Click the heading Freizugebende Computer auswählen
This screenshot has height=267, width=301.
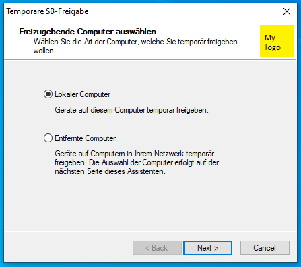click(88, 32)
